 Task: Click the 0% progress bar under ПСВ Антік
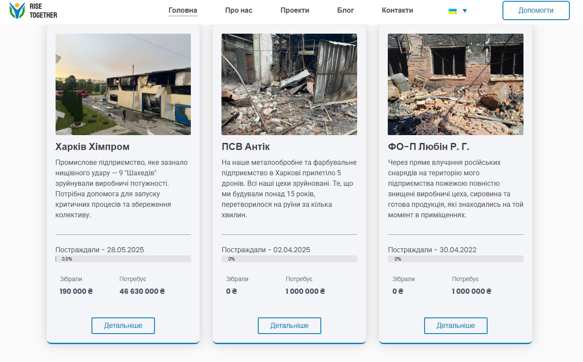289,259
